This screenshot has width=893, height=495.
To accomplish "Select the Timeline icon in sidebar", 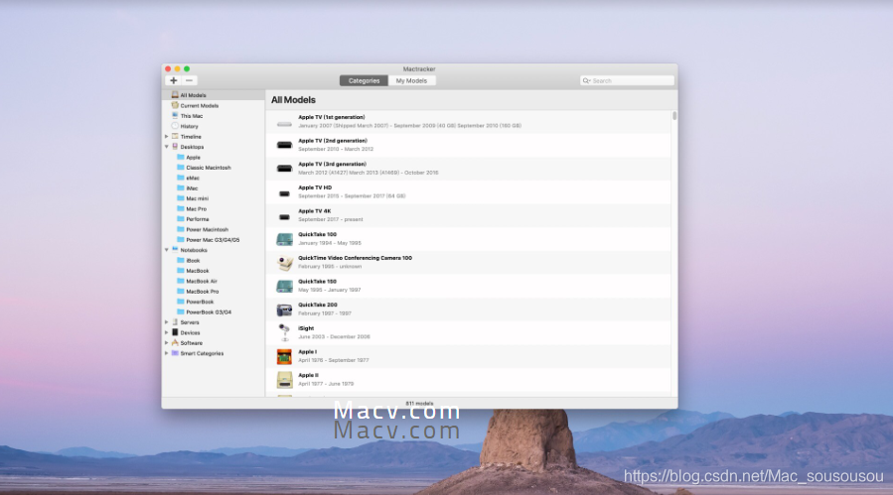I will point(175,137).
